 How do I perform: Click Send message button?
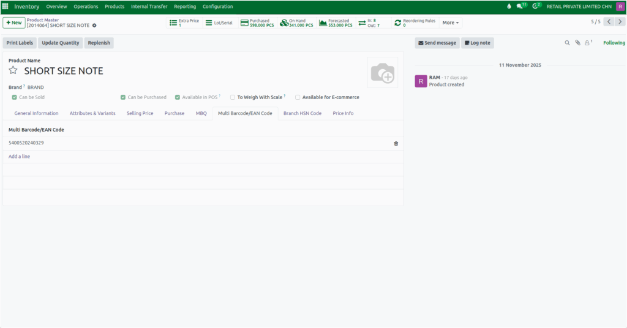click(437, 43)
